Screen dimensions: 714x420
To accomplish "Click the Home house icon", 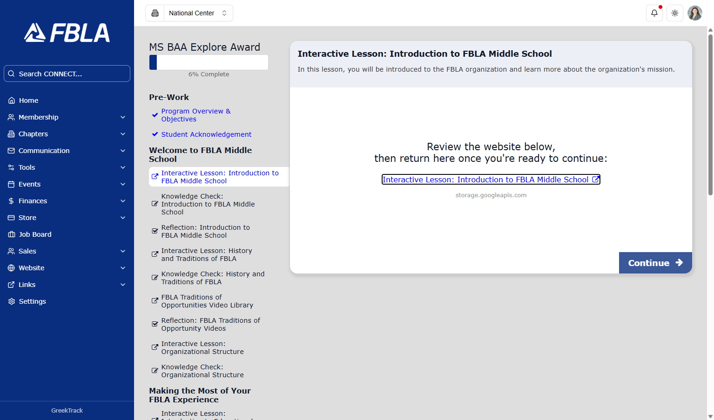I will coord(12,100).
